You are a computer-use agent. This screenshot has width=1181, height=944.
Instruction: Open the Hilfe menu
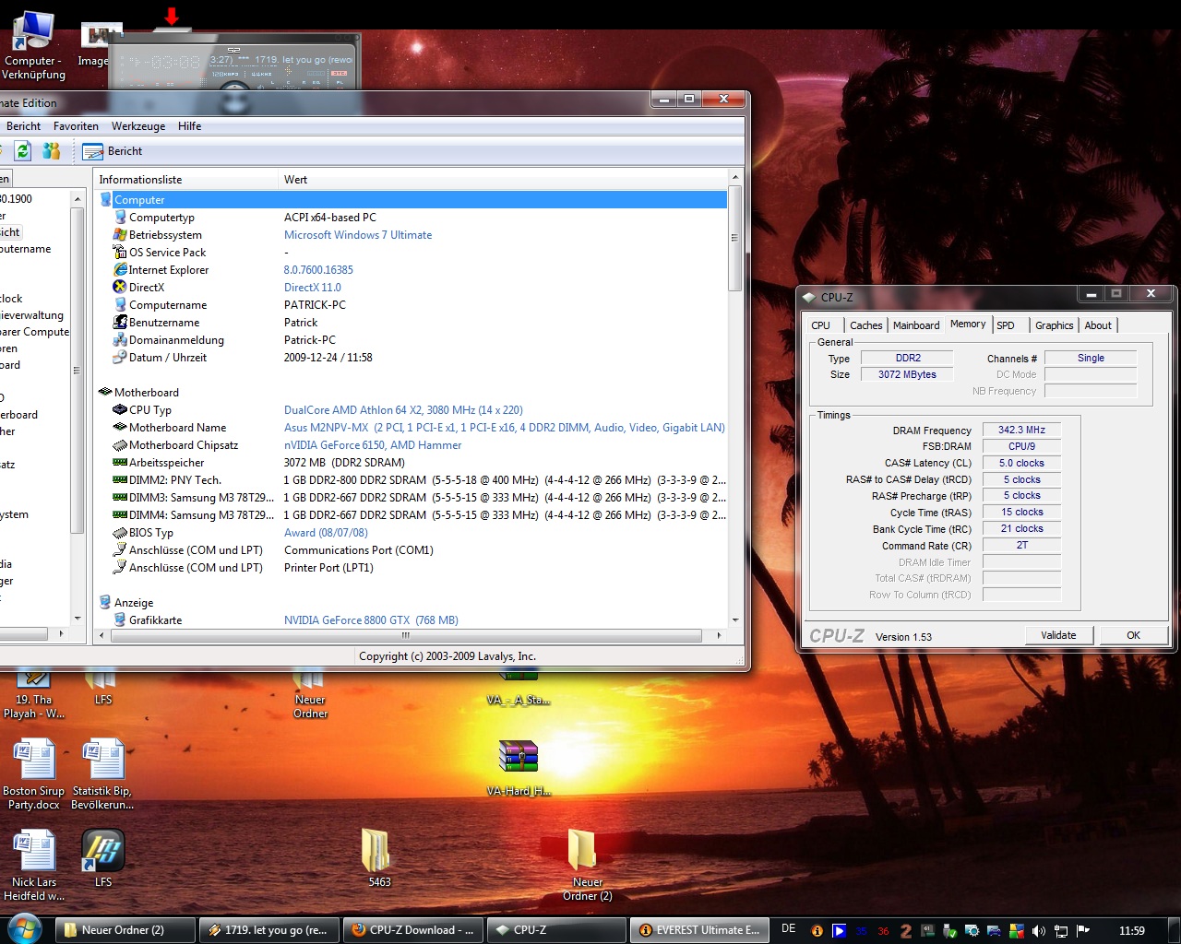189,126
